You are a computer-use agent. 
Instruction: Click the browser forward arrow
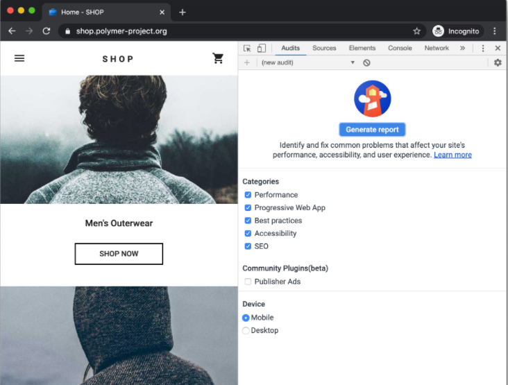click(29, 31)
